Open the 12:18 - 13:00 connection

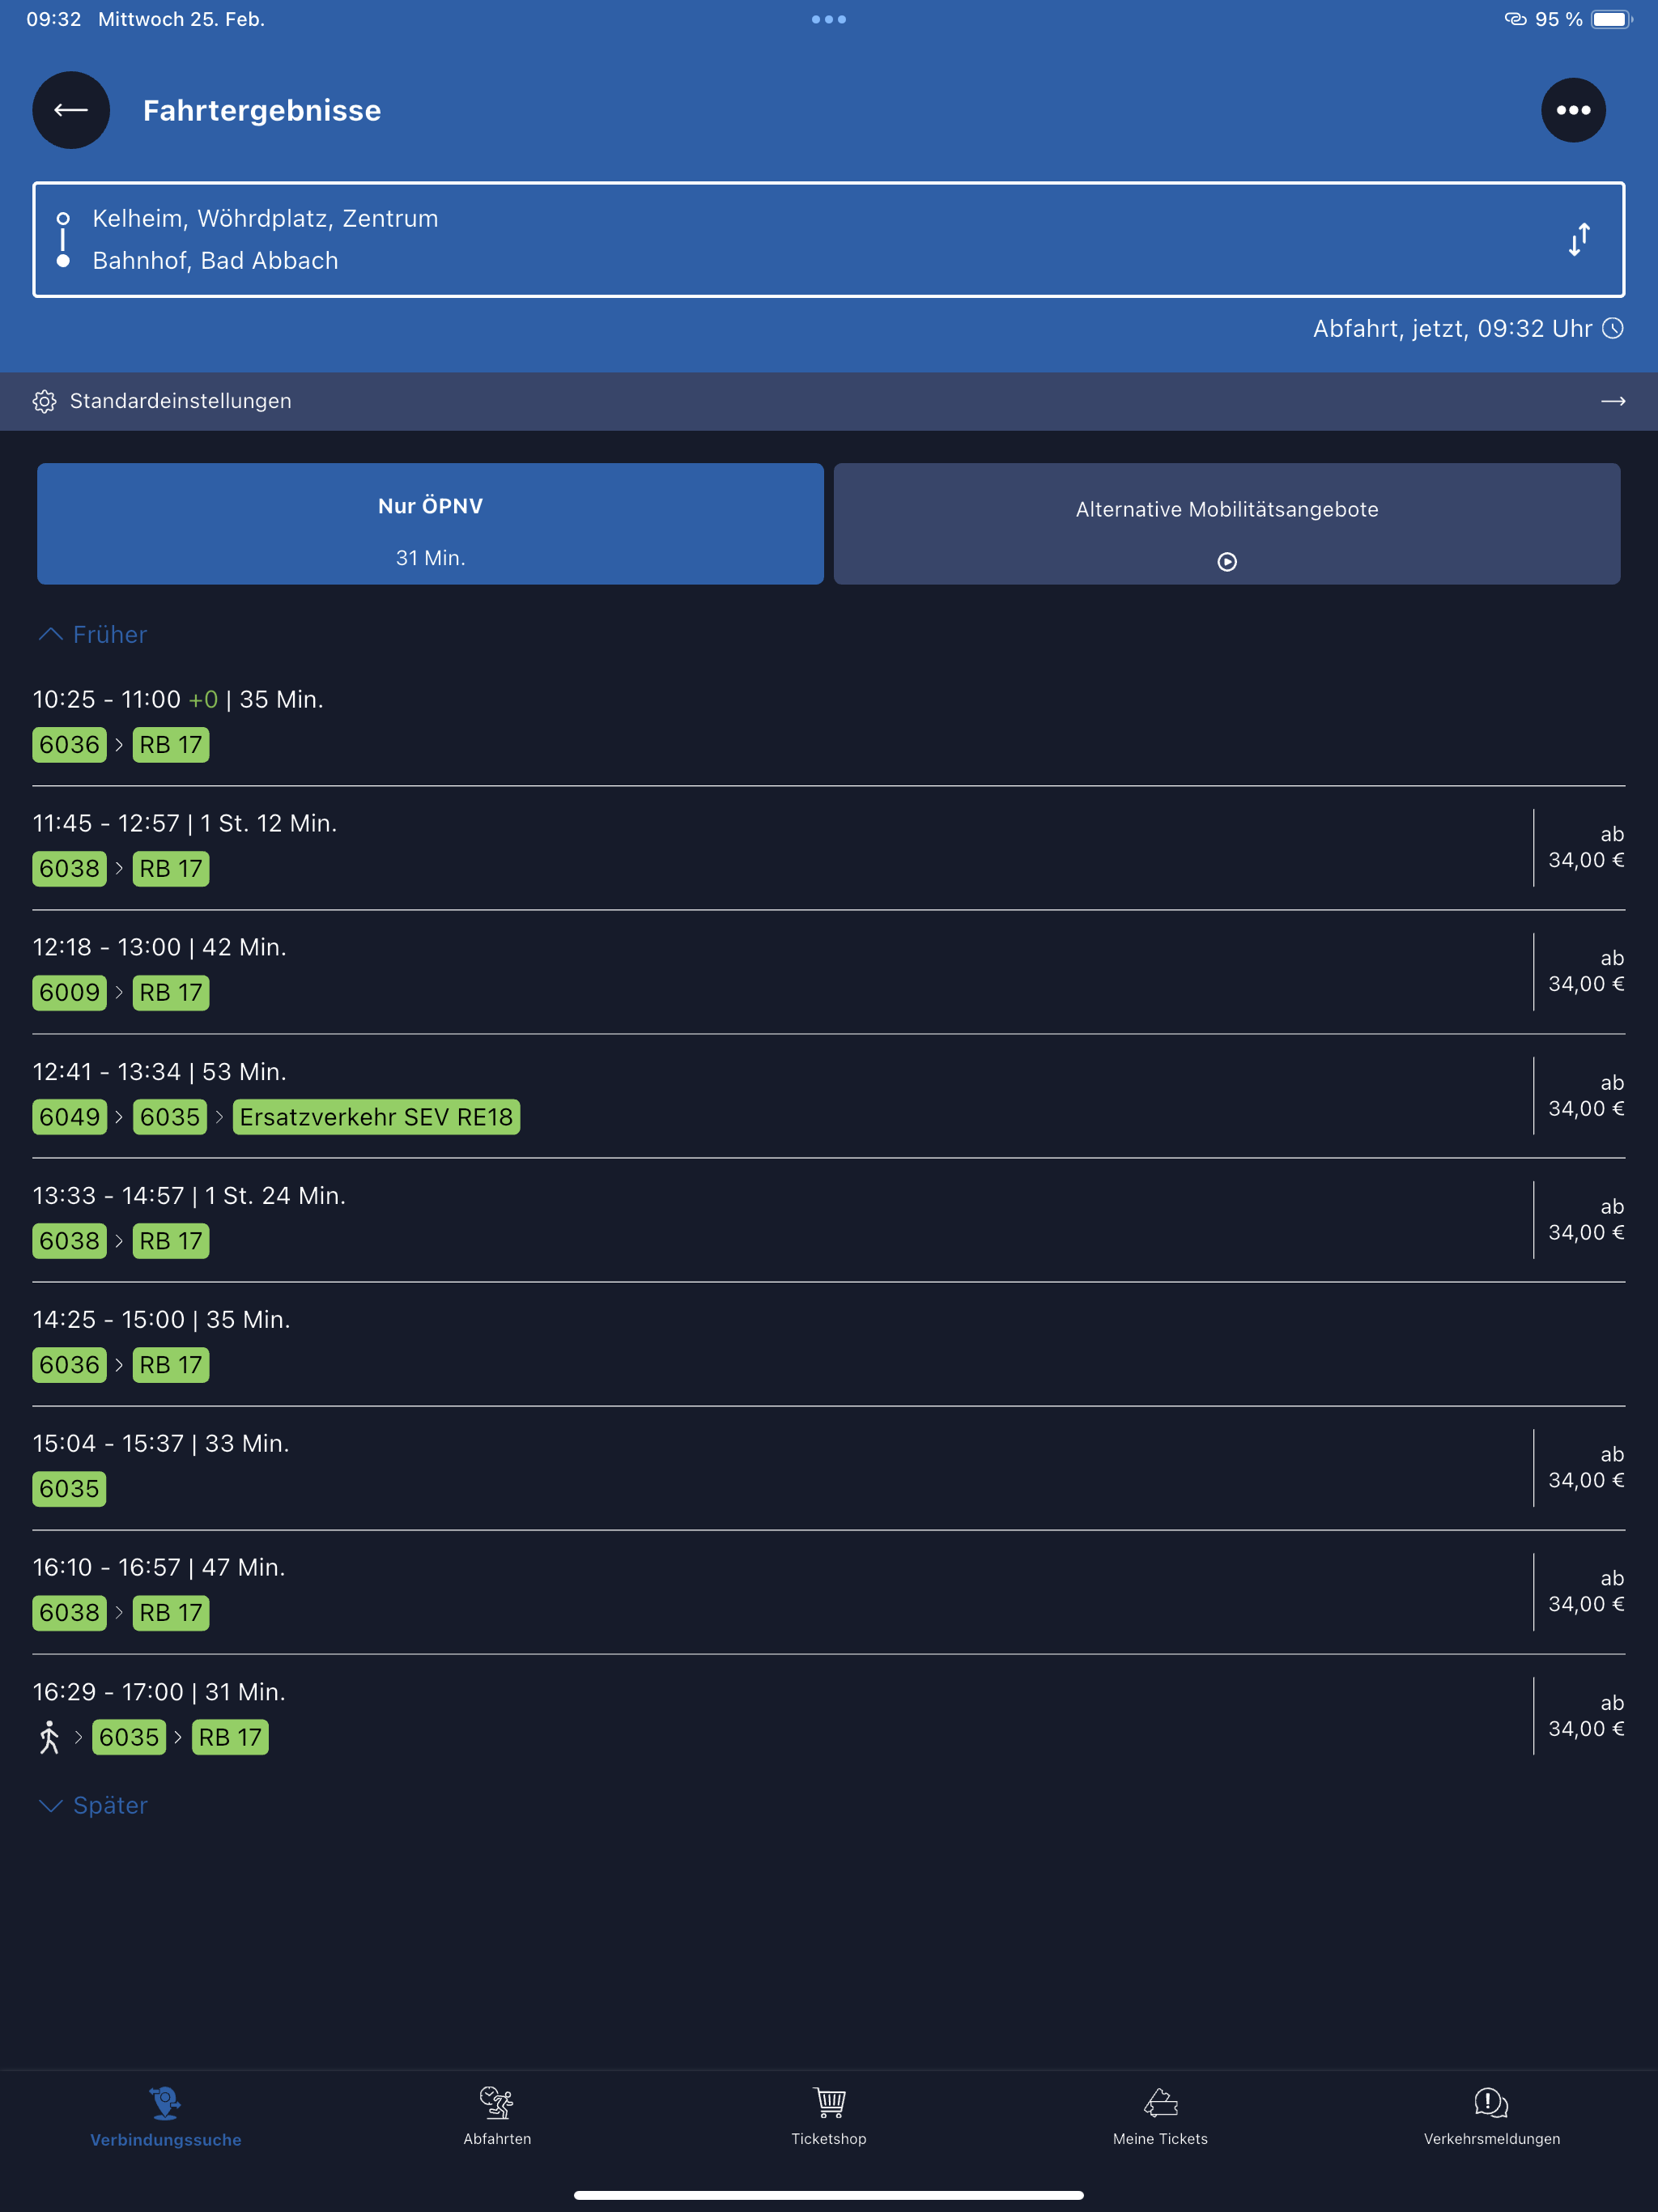[829, 971]
